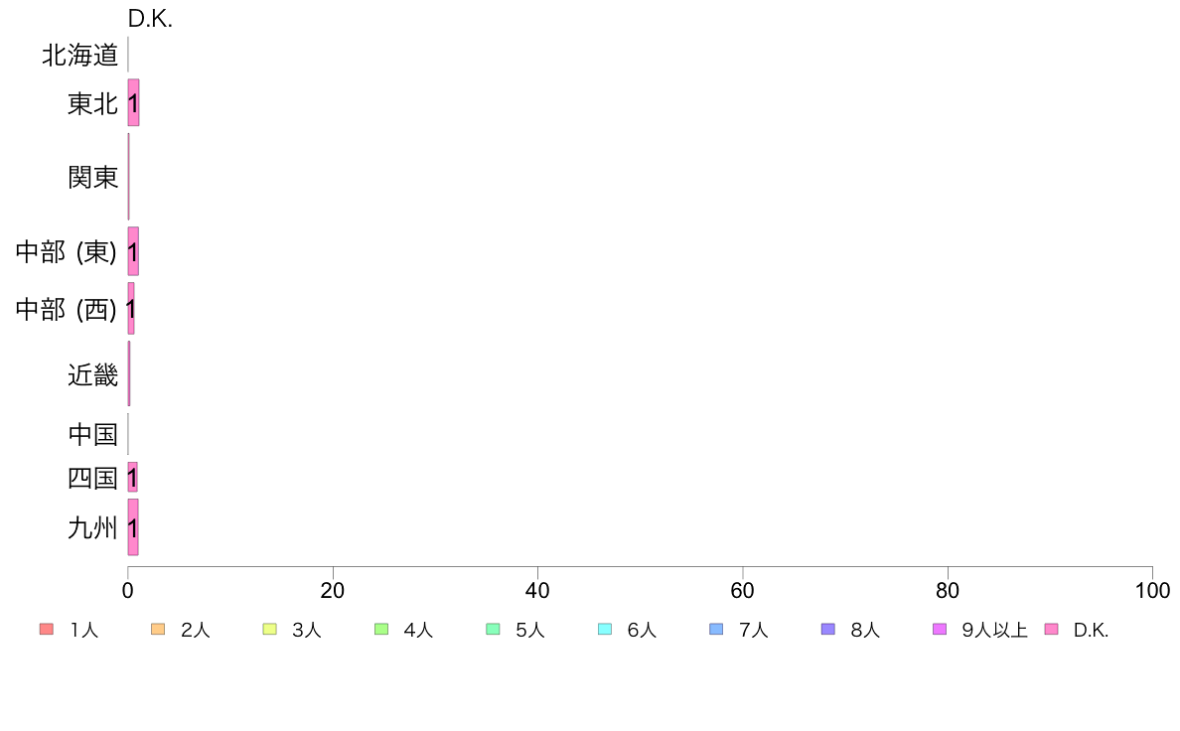Click the pink D.K. legend swatch
Screen dimensions: 1180x731
click(1051, 629)
